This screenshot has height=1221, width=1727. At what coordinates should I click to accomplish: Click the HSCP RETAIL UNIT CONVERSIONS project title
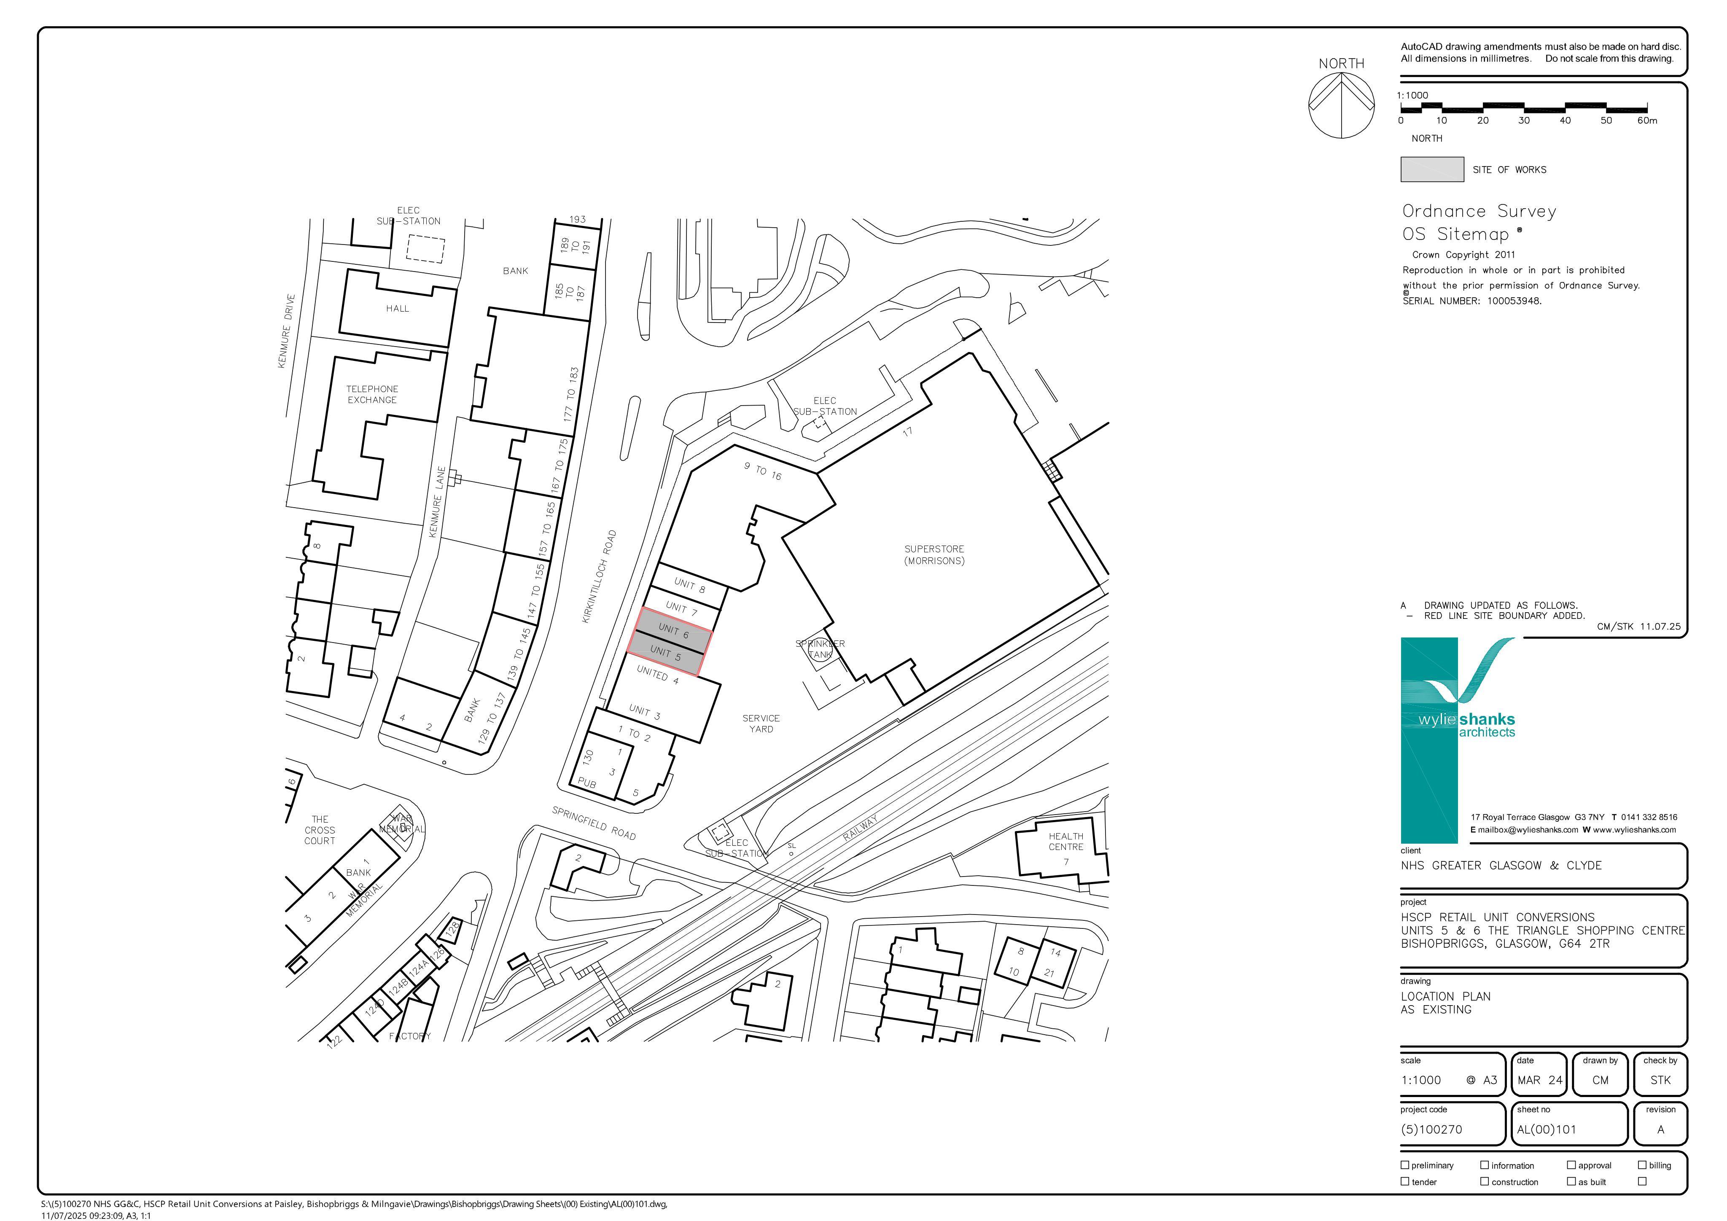coord(1498,917)
